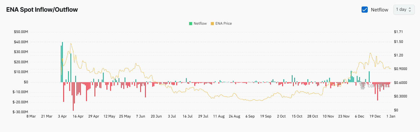Click the 3 Apr date axis label
This screenshot has width=420, height=132.
point(62,116)
